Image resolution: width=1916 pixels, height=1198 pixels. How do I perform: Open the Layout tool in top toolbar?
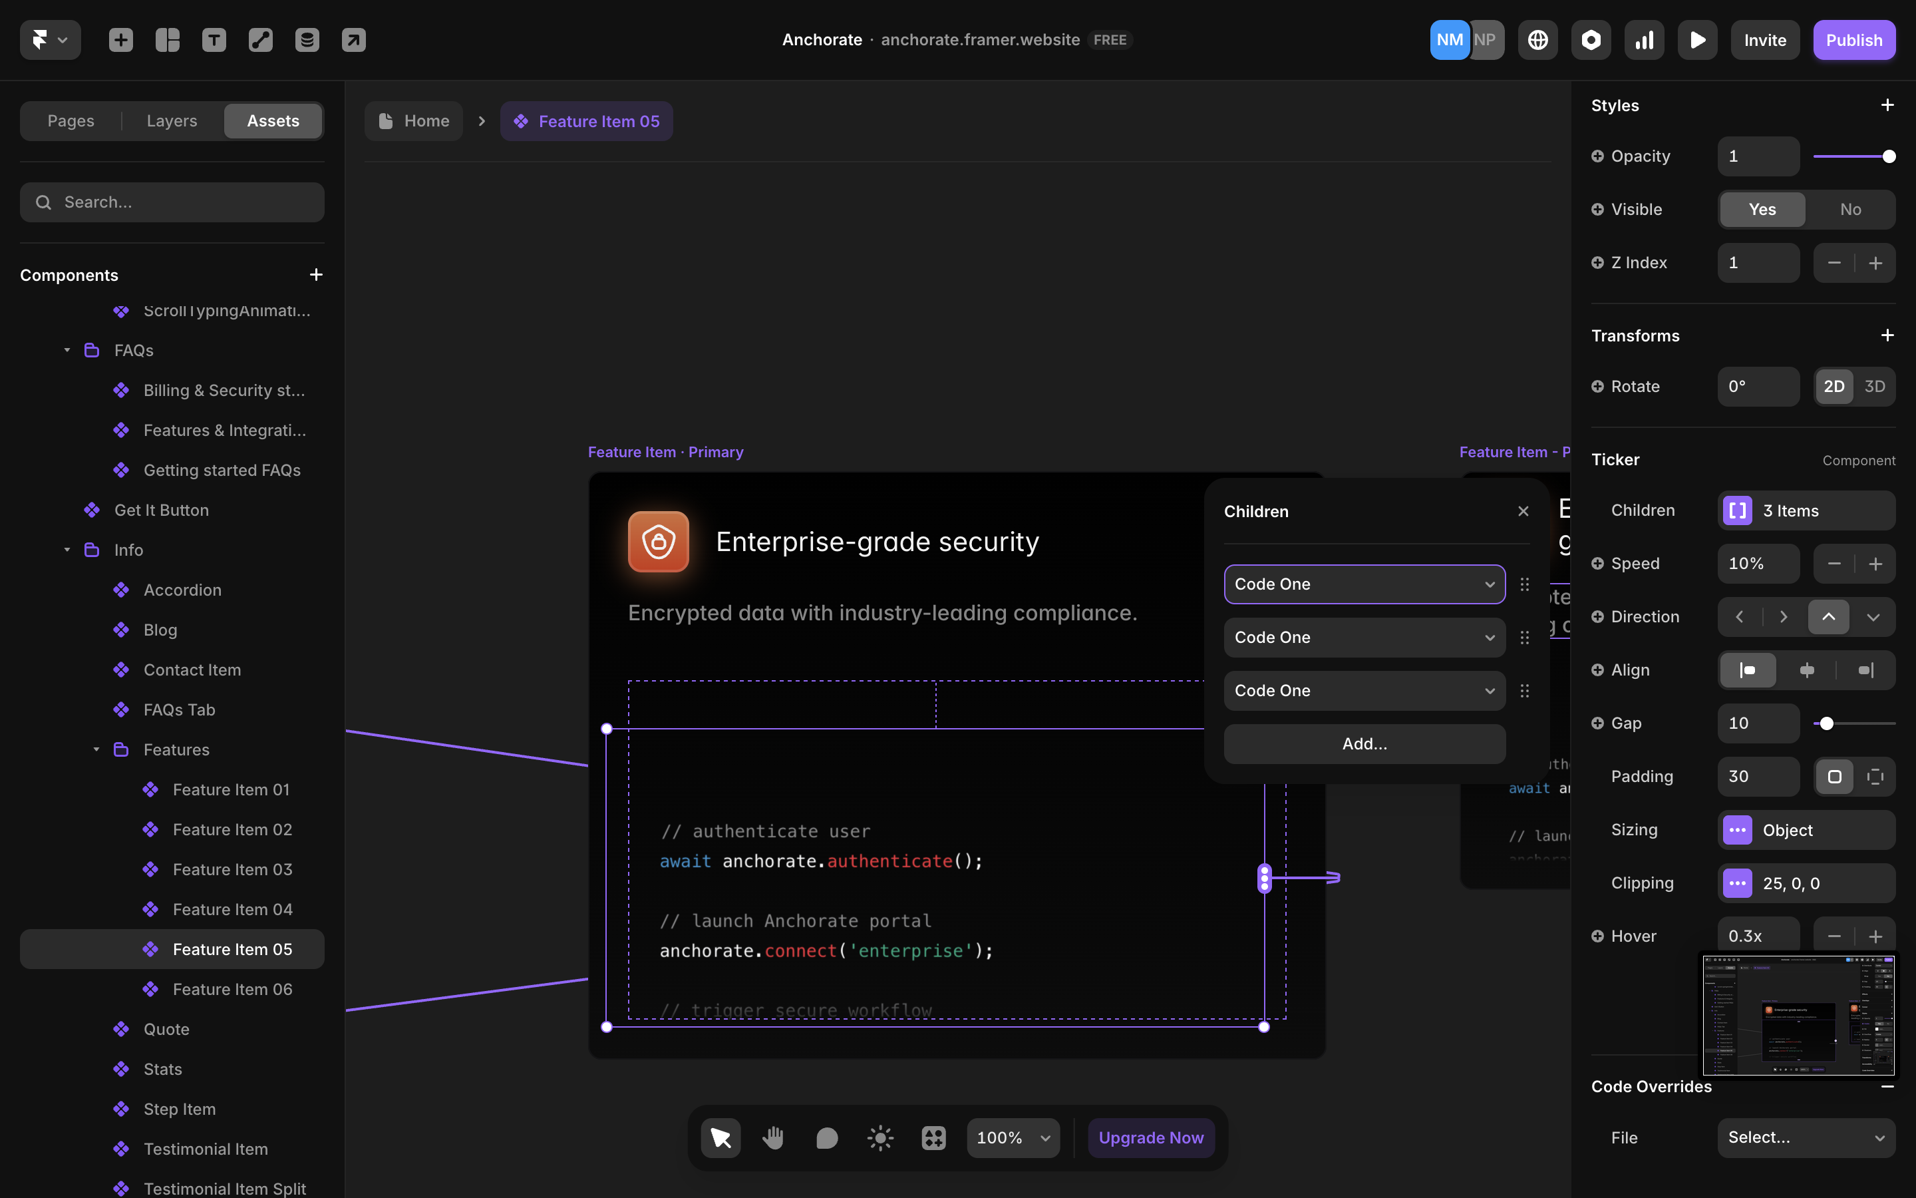point(167,40)
